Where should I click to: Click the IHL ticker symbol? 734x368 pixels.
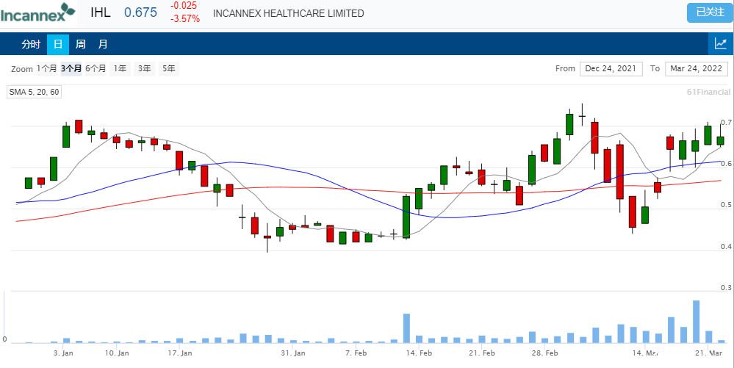pos(101,12)
